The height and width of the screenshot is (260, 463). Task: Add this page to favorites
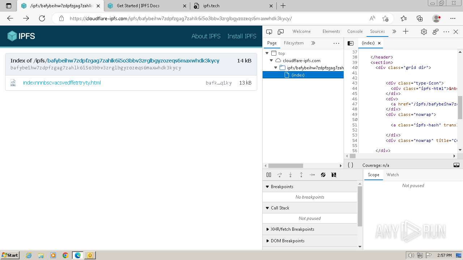[385, 18]
